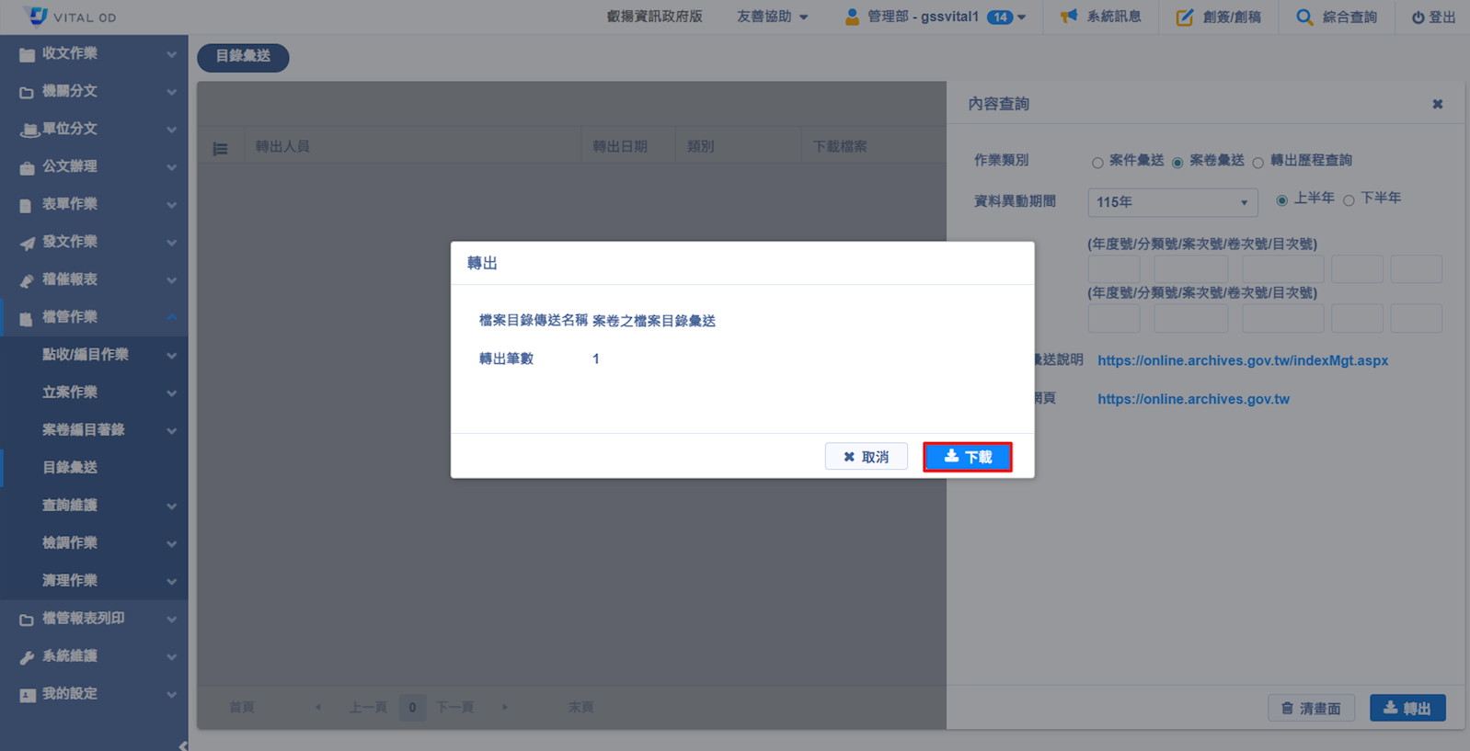
Task: Click the 登出 power icon
Action: [1418, 17]
